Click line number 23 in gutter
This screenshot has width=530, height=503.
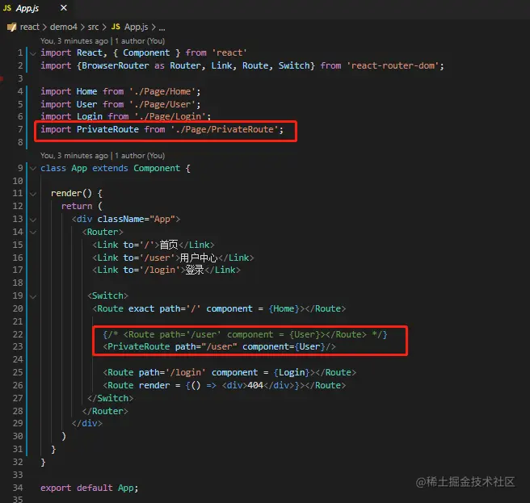tap(18, 346)
